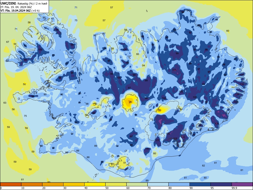Click the 80–90 medium blue legend swatch

(179, 184)
